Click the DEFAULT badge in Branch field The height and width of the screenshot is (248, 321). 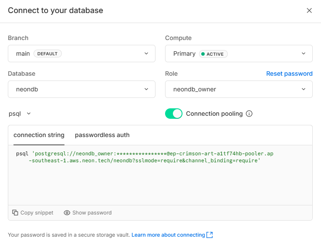[47, 54]
